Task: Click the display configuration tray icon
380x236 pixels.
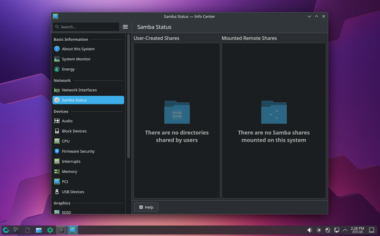Action: (x=336, y=230)
